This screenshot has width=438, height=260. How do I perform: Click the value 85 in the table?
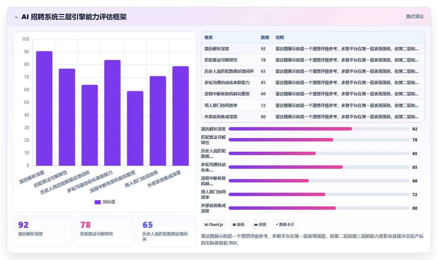[263, 83]
